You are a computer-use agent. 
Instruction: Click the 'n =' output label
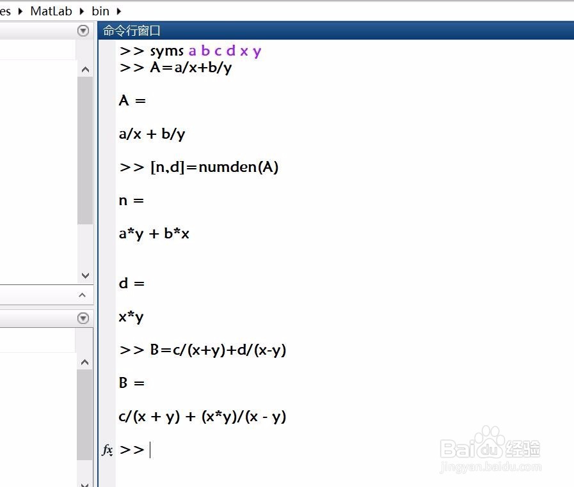(x=131, y=200)
